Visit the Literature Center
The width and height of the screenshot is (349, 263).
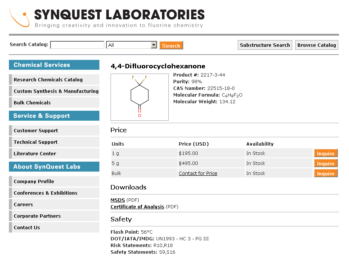point(34,153)
